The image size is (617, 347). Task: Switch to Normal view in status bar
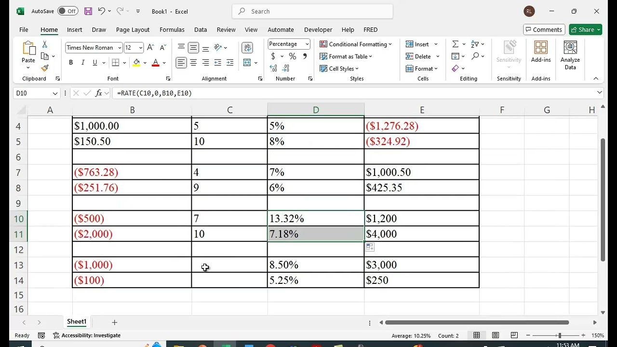[476, 335]
